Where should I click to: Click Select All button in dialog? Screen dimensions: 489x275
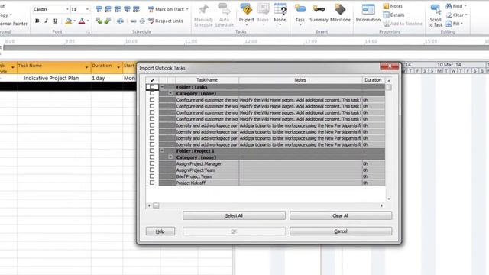pyautogui.click(x=234, y=215)
